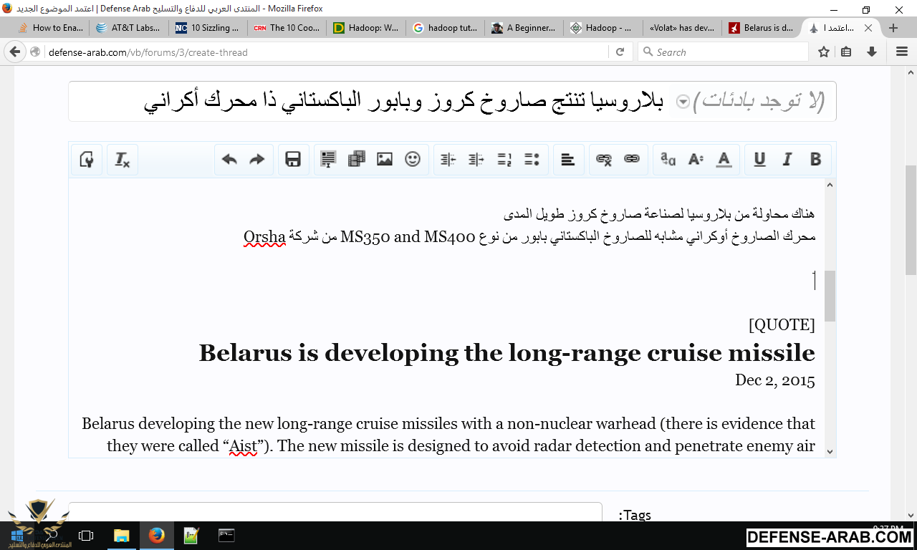
Task: Toggle underline text formatting
Action: [759, 160]
